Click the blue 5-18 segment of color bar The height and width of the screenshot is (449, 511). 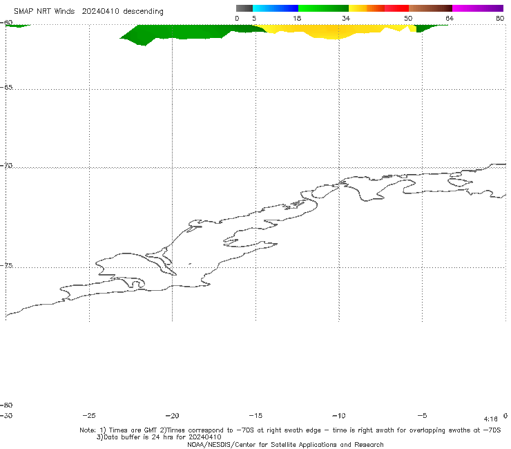pos(276,8)
